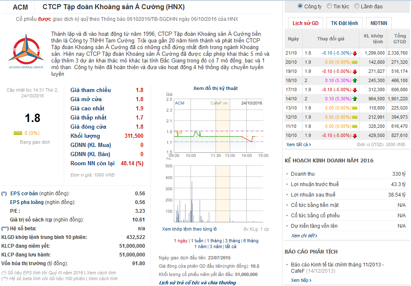Image resolution: width=411 pixels, height=286 pixels.
Task: Click the 21/10 date cell
Action: pyautogui.click(x=291, y=53)
